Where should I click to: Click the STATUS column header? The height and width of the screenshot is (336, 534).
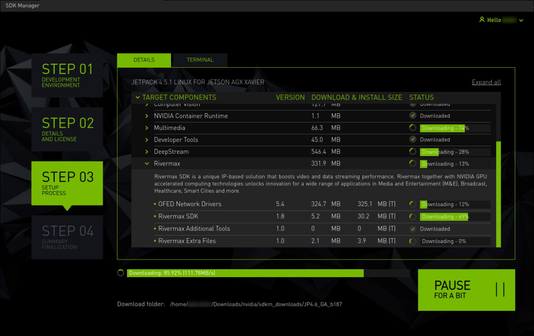point(422,97)
